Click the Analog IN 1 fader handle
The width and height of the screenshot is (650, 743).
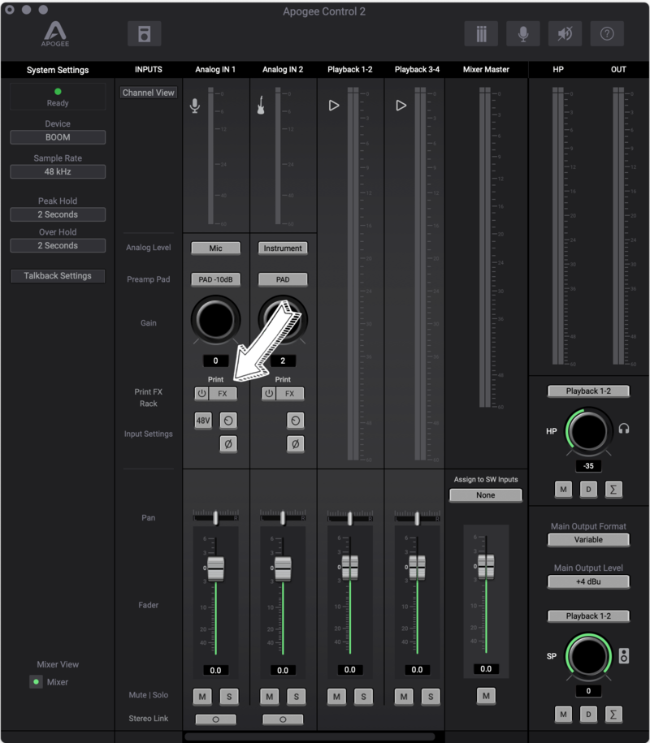pyautogui.click(x=215, y=568)
